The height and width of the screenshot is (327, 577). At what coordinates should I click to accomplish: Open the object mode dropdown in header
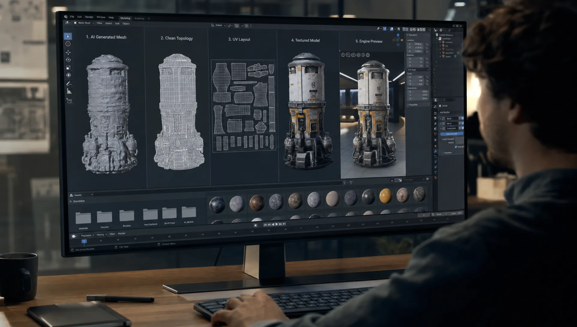[x=84, y=23]
